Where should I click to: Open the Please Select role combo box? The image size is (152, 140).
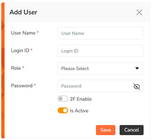pos(100,68)
